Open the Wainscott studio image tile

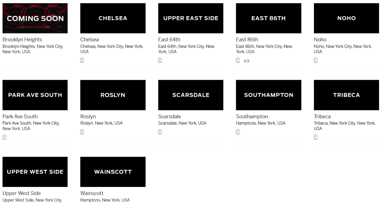113,172
